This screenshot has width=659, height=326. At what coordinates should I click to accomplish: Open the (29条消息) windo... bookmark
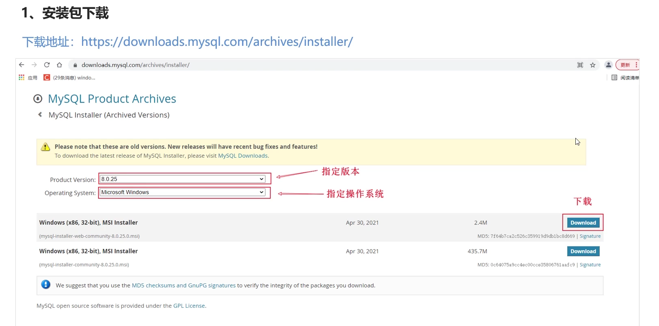point(74,78)
